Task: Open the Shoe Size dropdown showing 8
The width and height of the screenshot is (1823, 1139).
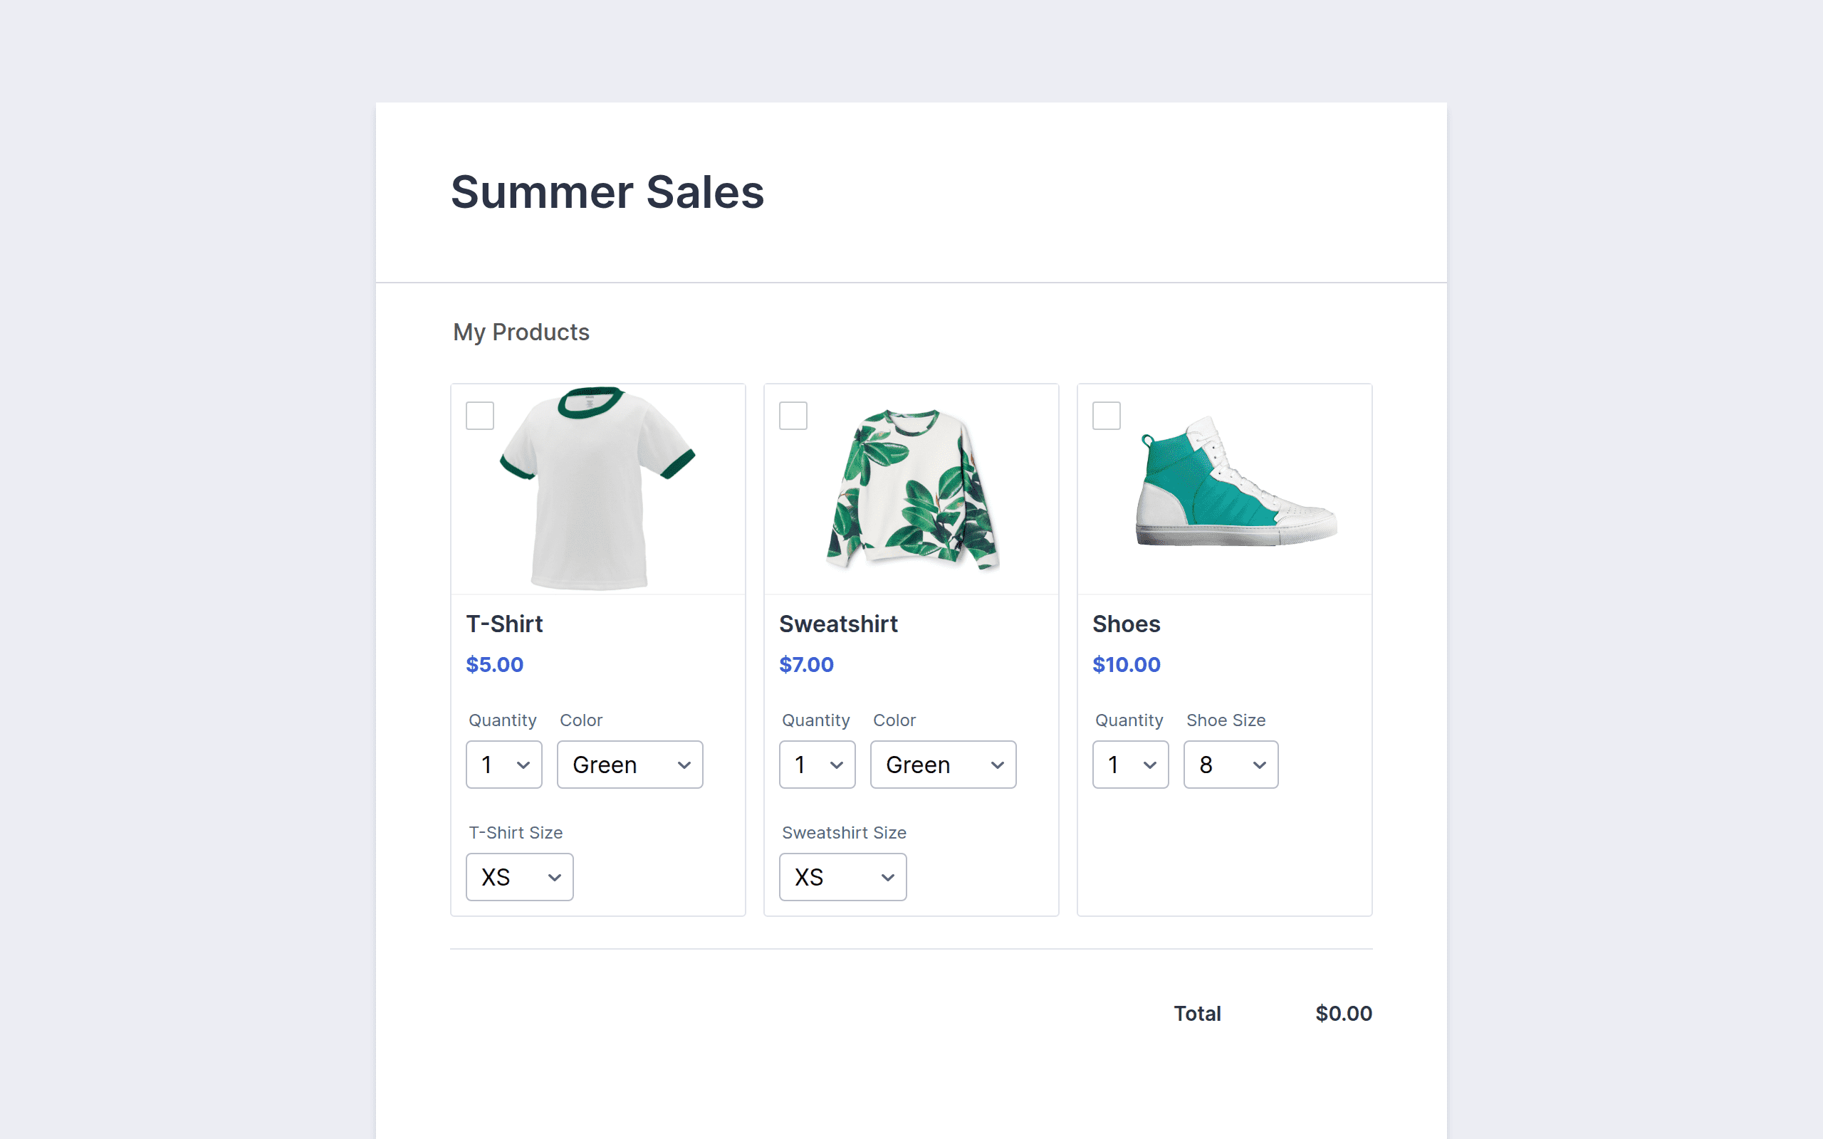Action: click(x=1231, y=765)
